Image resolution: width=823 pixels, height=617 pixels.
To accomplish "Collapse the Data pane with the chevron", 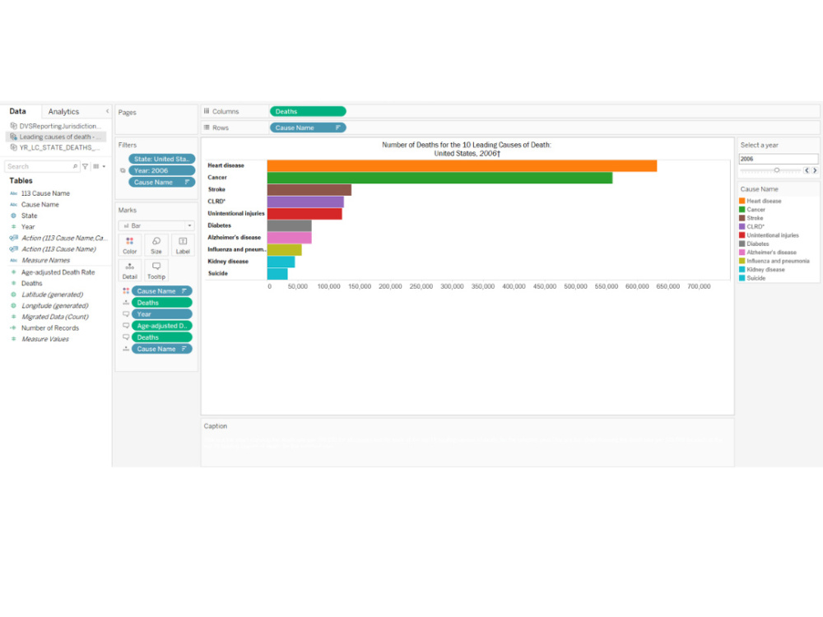I will (x=108, y=111).
